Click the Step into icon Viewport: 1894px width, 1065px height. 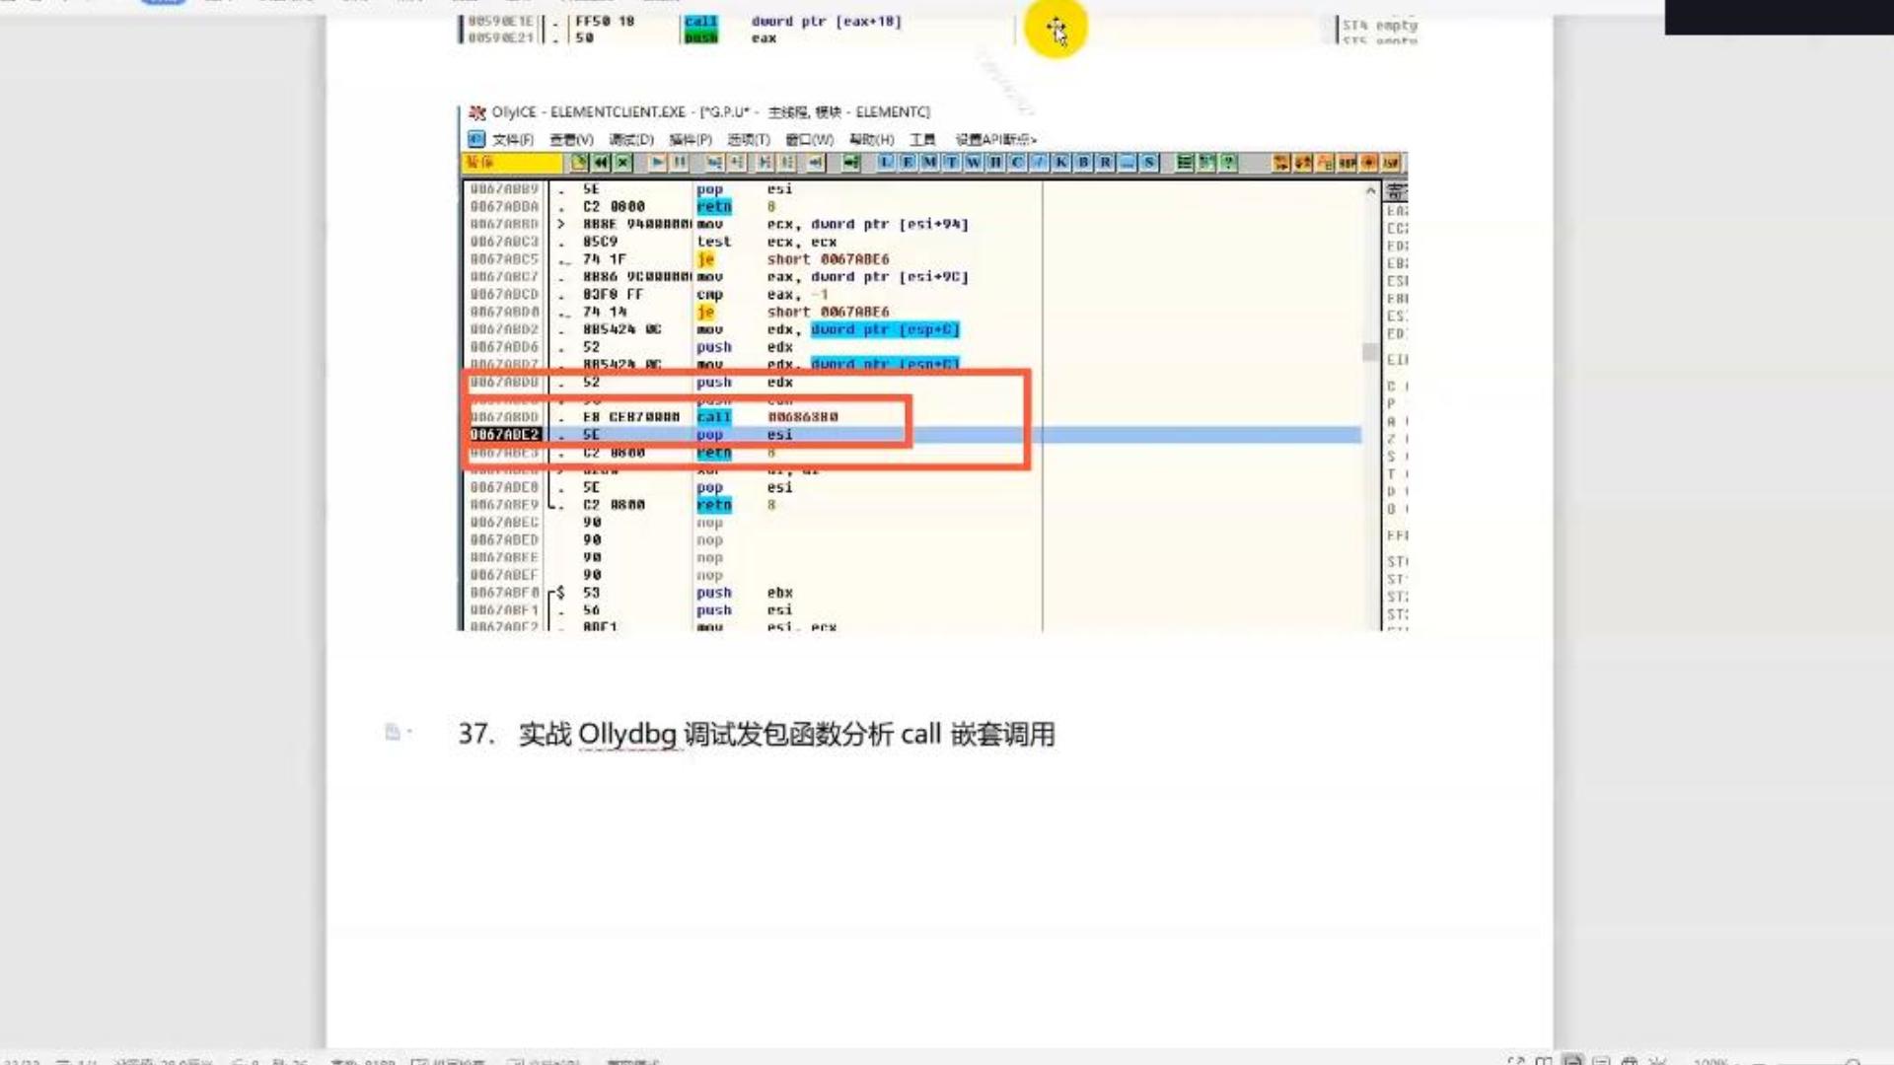714,163
